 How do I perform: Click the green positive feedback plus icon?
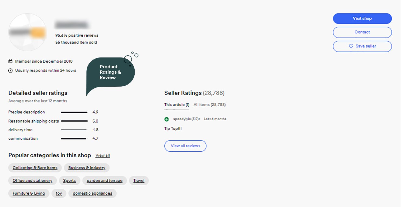pos(166,119)
